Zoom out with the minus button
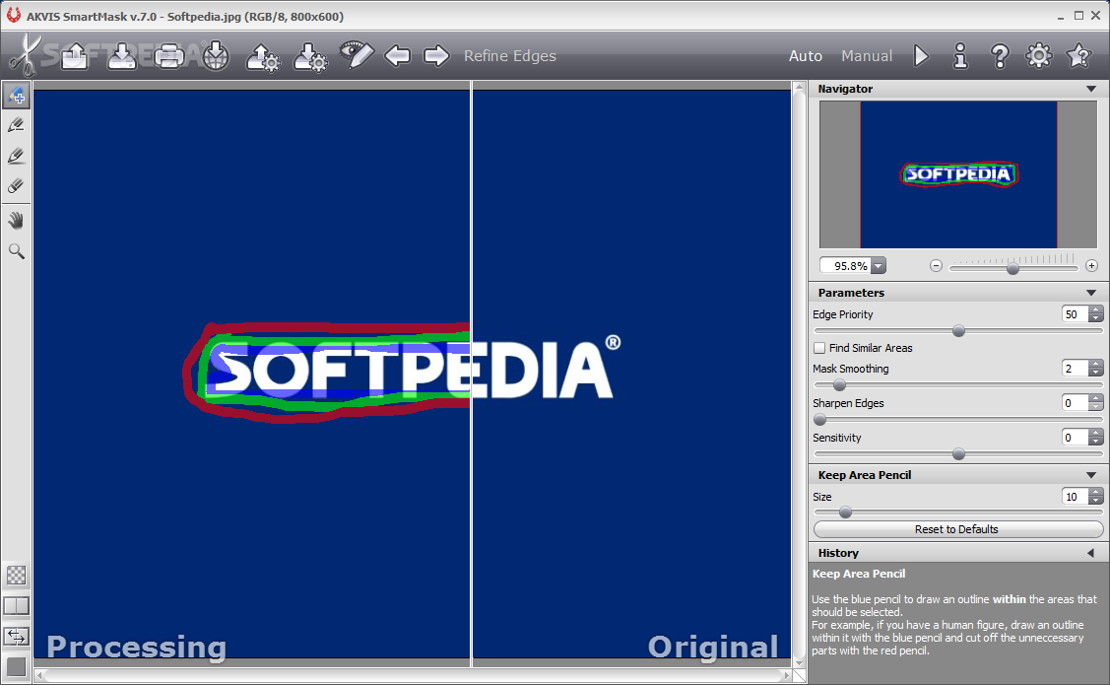Screen dimensions: 1110x685 point(936,266)
